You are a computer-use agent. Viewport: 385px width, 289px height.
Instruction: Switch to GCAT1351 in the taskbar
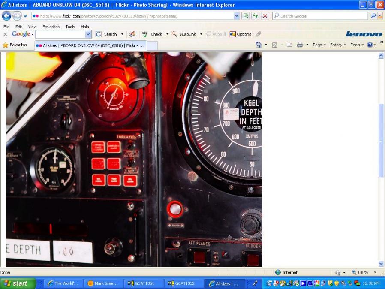click(x=144, y=283)
